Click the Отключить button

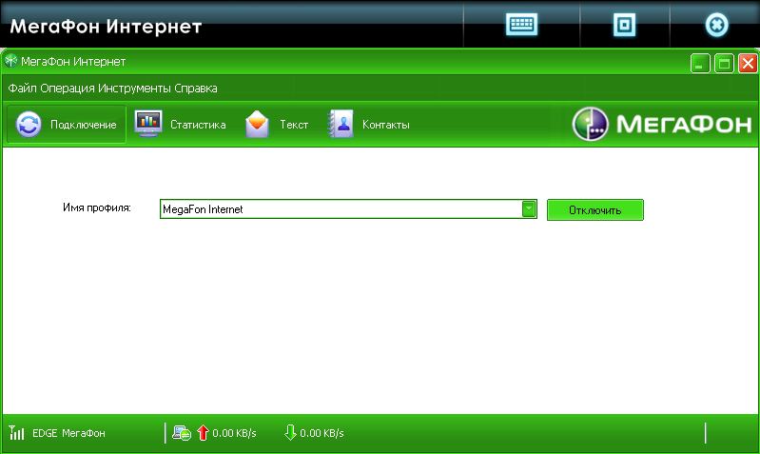click(x=595, y=209)
